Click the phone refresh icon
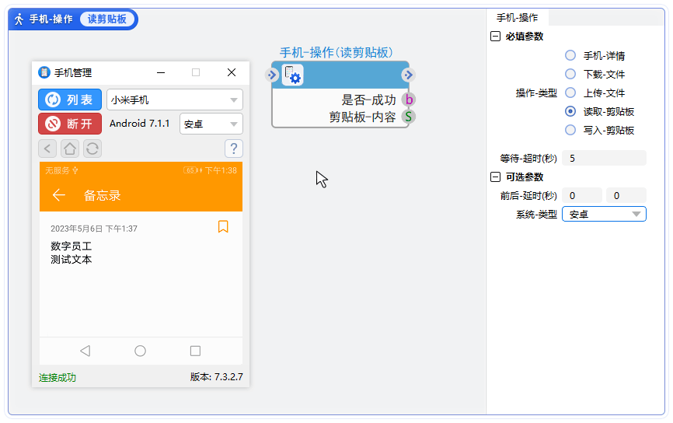 click(92, 149)
